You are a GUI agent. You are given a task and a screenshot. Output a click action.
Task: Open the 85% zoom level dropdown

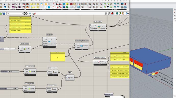pyautogui.click(x=22, y=14)
